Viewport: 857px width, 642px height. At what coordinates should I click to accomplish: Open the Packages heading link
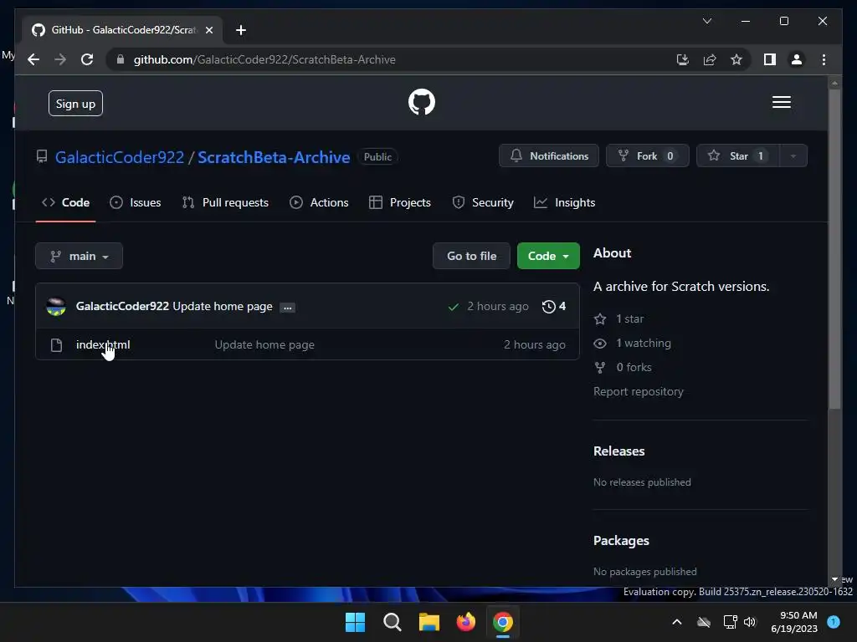pos(621,541)
